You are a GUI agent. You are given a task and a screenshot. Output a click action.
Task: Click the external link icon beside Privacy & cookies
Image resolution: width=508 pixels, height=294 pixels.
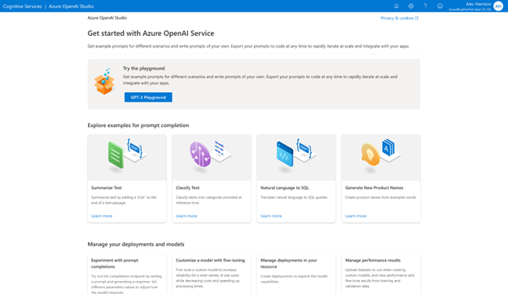[x=417, y=18]
